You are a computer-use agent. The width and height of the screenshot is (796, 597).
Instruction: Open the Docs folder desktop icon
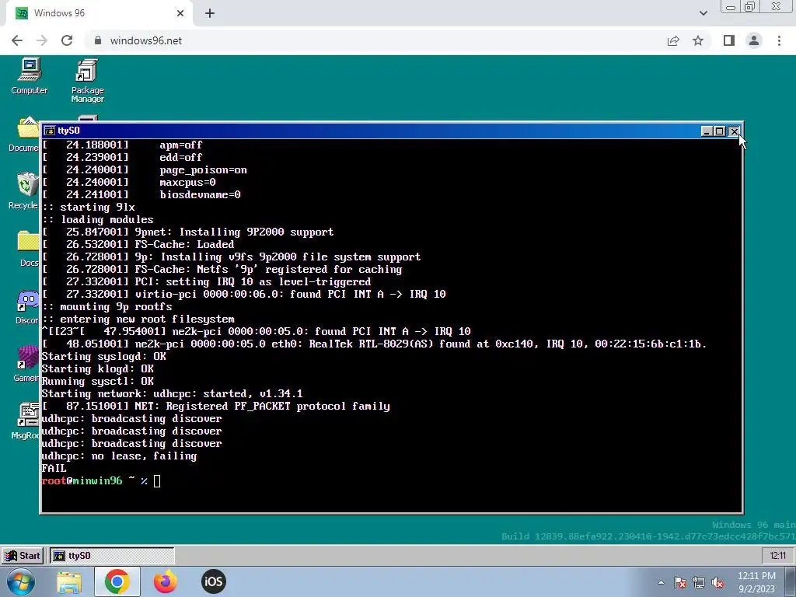pyautogui.click(x=28, y=249)
